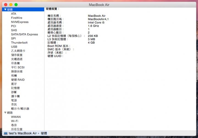Click the Boot ROM 版本 label
The image size is (198, 138).
coord(59,46)
